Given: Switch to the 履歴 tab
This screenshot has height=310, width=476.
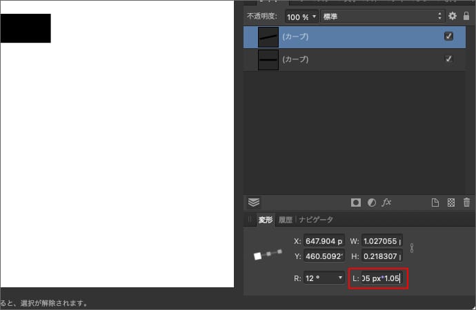Looking at the screenshot, I should pos(286,220).
